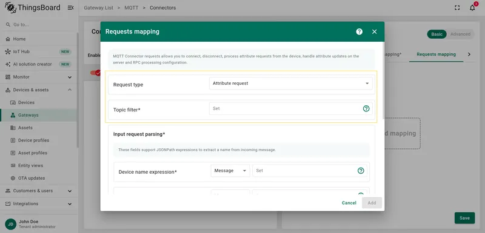Screen dimensions: 485x233
Task: Open Device profiles menu item
Action: [x=39, y=140]
